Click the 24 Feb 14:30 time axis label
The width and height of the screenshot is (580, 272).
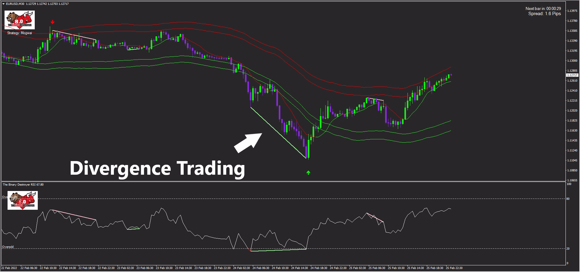pos(300,268)
